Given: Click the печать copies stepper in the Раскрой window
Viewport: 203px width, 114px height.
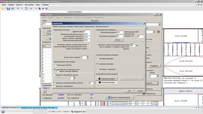Looking at the screenshot, I should coord(158,76).
